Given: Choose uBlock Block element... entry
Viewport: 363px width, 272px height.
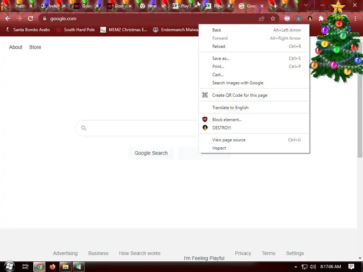Looking at the screenshot, I should [x=254, y=120].
